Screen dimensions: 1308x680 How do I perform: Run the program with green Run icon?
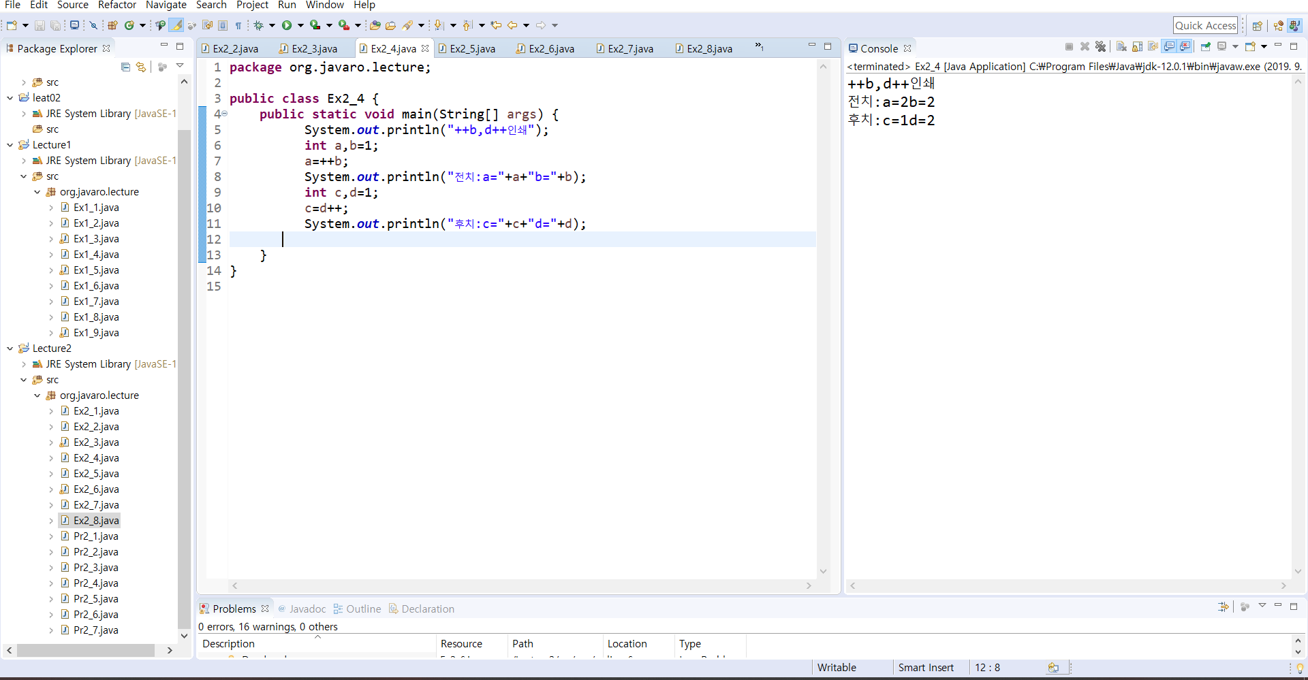(x=287, y=25)
